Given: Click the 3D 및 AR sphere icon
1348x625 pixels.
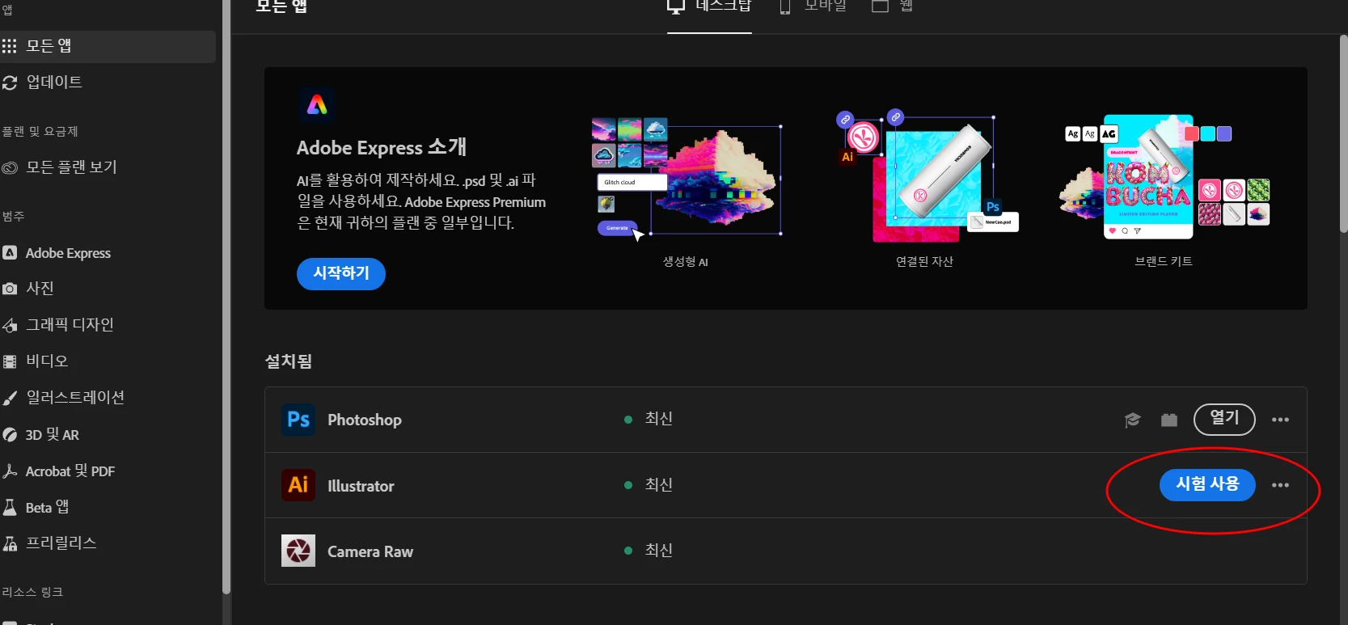Looking at the screenshot, I should pos(10,435).
